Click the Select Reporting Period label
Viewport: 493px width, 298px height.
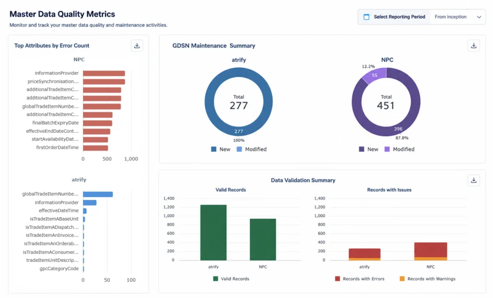pos(399,17)
